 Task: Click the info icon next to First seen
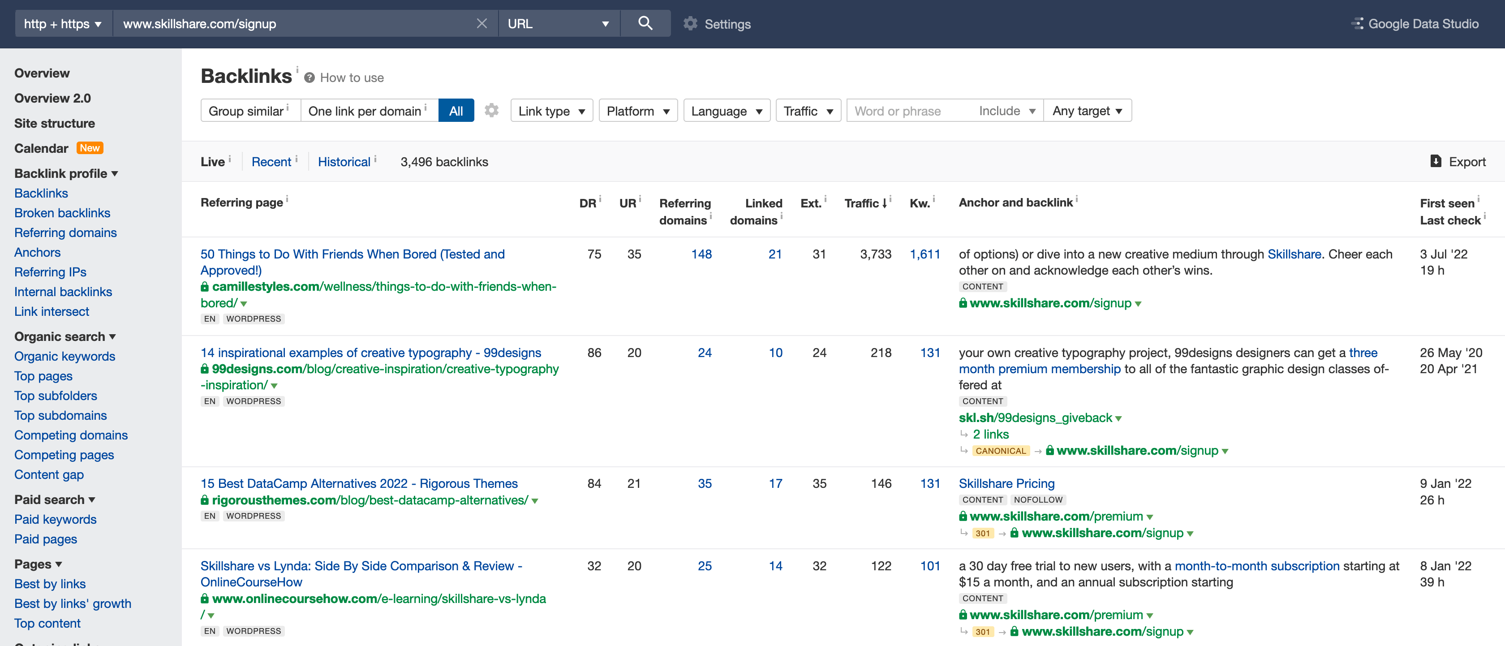(1478, 199)
